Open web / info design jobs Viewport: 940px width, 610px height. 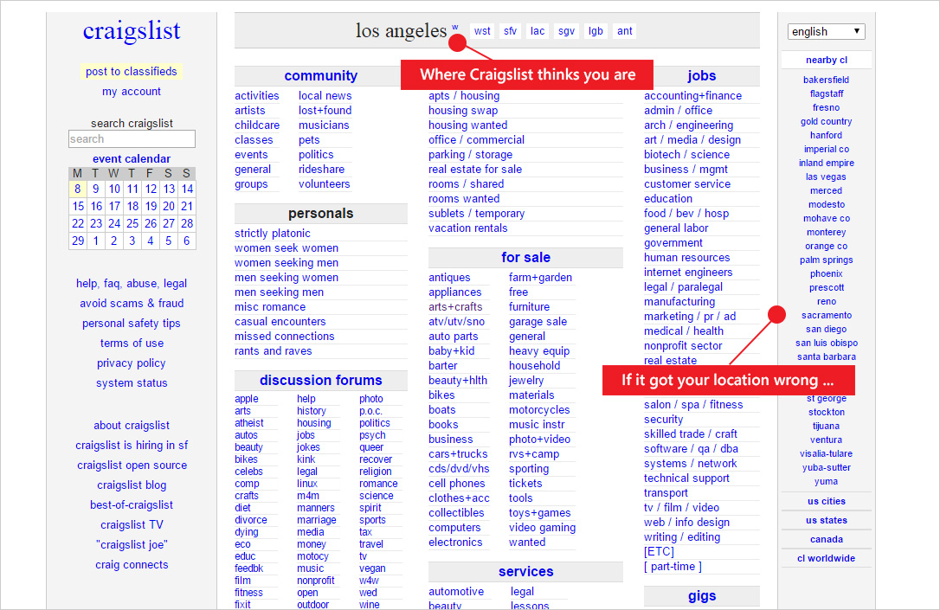click(686, 523)
